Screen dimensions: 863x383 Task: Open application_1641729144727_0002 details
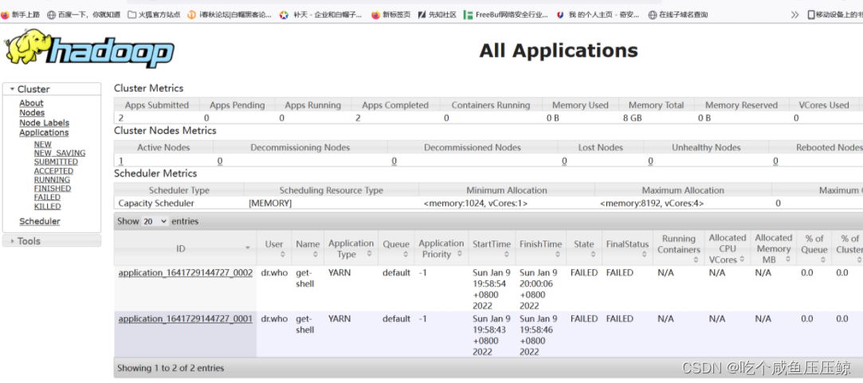tap(185, 273)
